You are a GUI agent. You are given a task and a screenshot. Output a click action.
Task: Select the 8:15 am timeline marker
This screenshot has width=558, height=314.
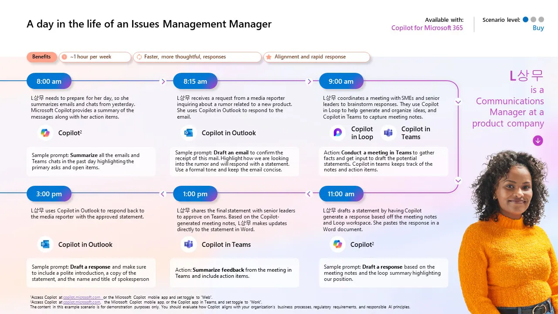coord(195,81)
